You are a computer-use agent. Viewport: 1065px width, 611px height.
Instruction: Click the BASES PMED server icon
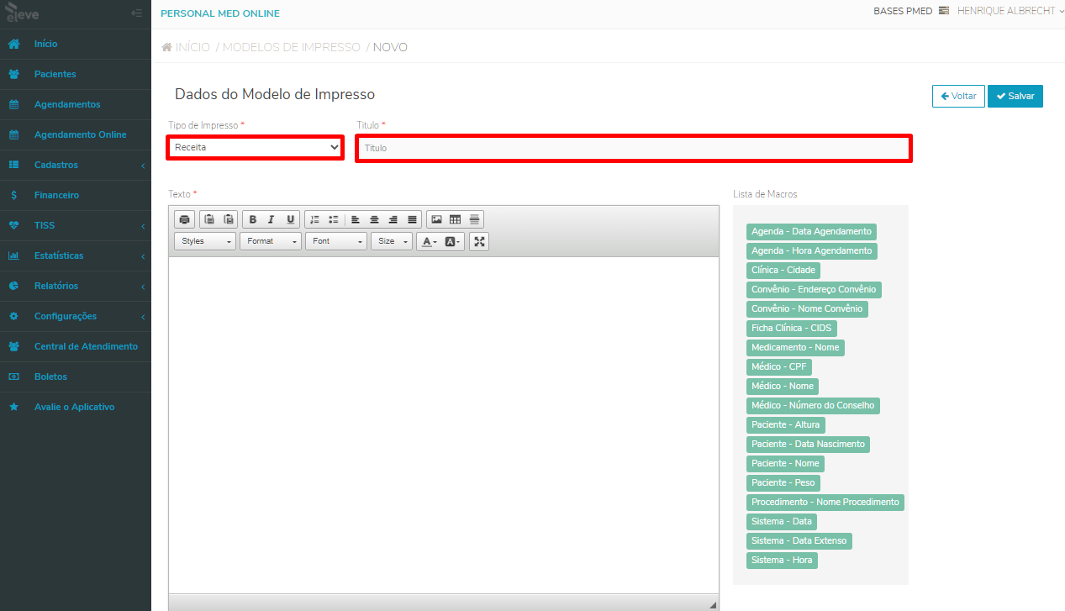(x=943, y=11)
